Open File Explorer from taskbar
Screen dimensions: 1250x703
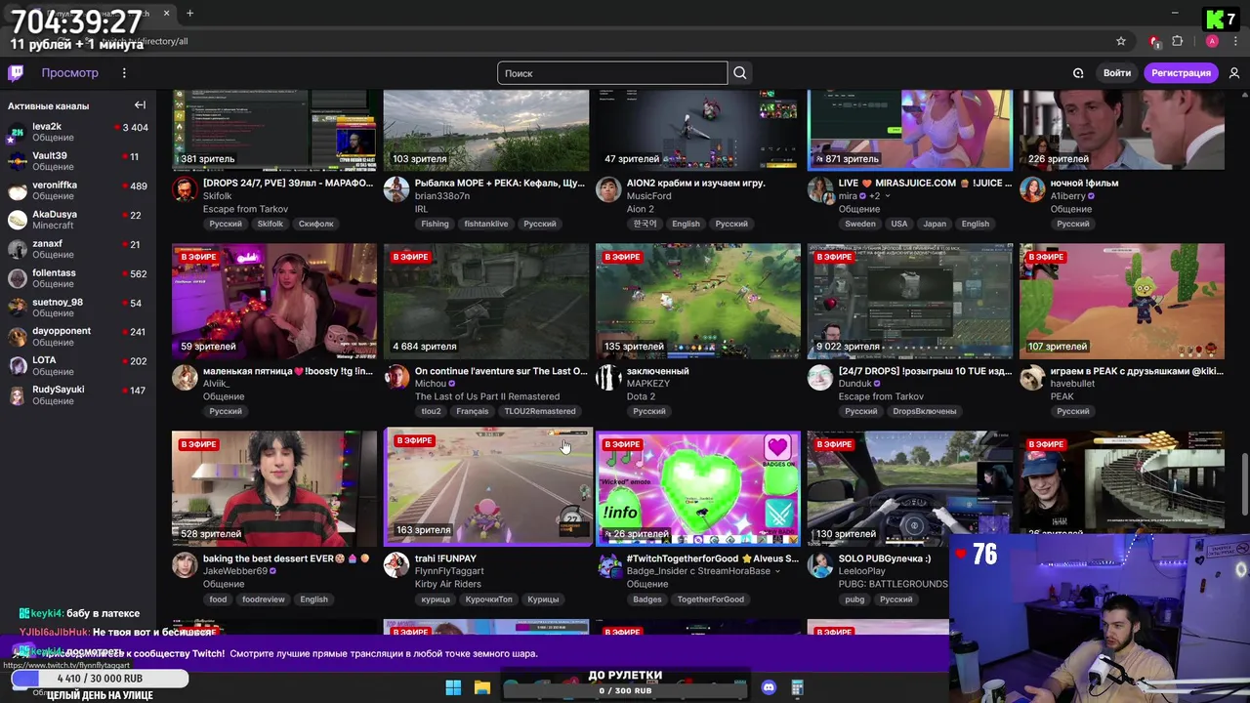click(x=481, y=688)
